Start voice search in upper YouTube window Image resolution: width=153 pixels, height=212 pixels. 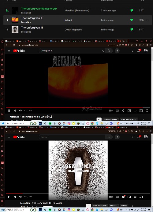(117, 51)
